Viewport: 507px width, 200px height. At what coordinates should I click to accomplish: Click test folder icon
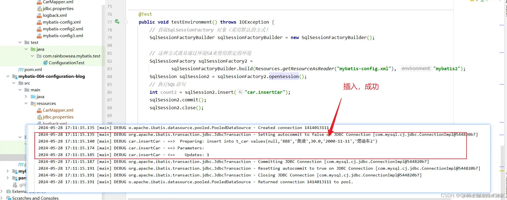click(x=27, y=42)
